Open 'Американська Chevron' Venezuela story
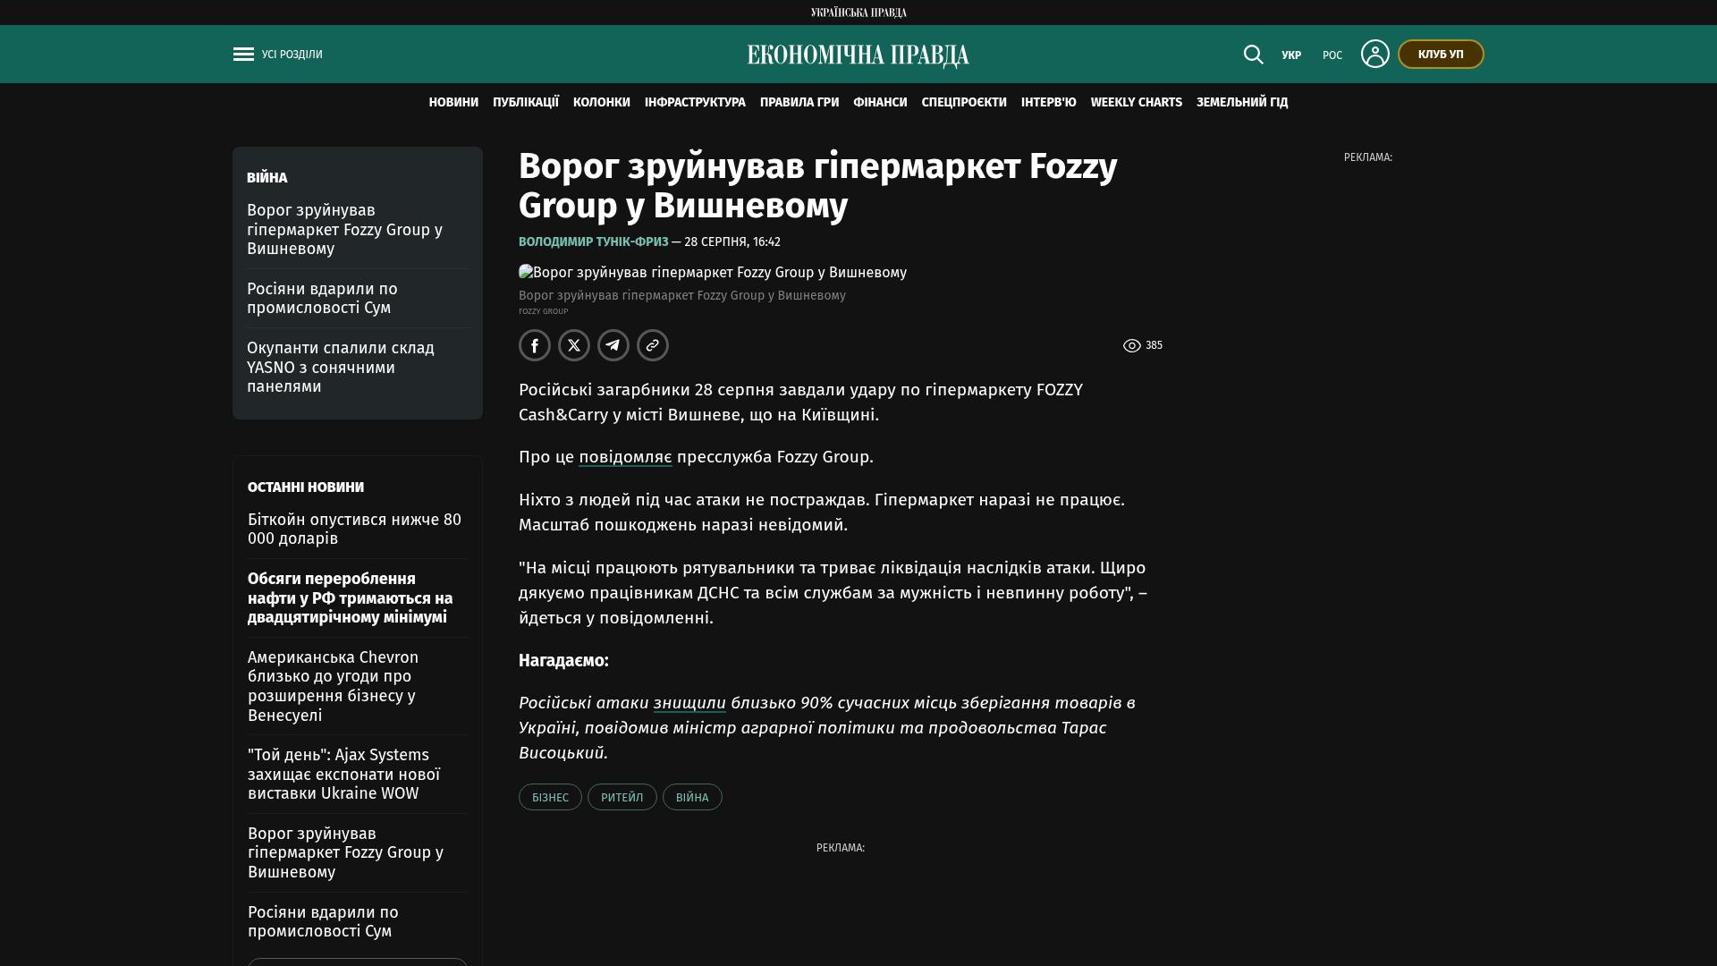Screen dimensions: 1717x966 (333, 687)
